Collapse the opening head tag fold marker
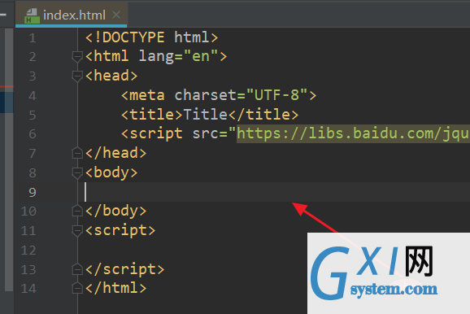The image size is (470, 314). (77, 76)
